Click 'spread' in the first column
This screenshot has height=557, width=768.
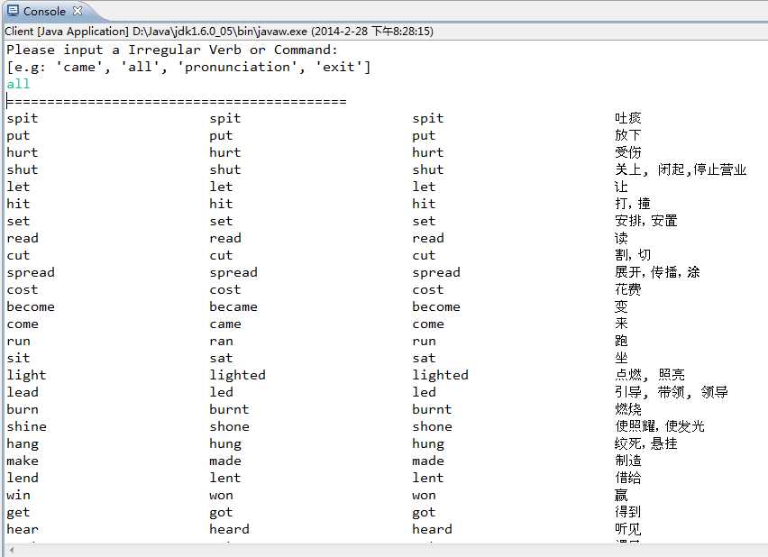tap(31, 273)
